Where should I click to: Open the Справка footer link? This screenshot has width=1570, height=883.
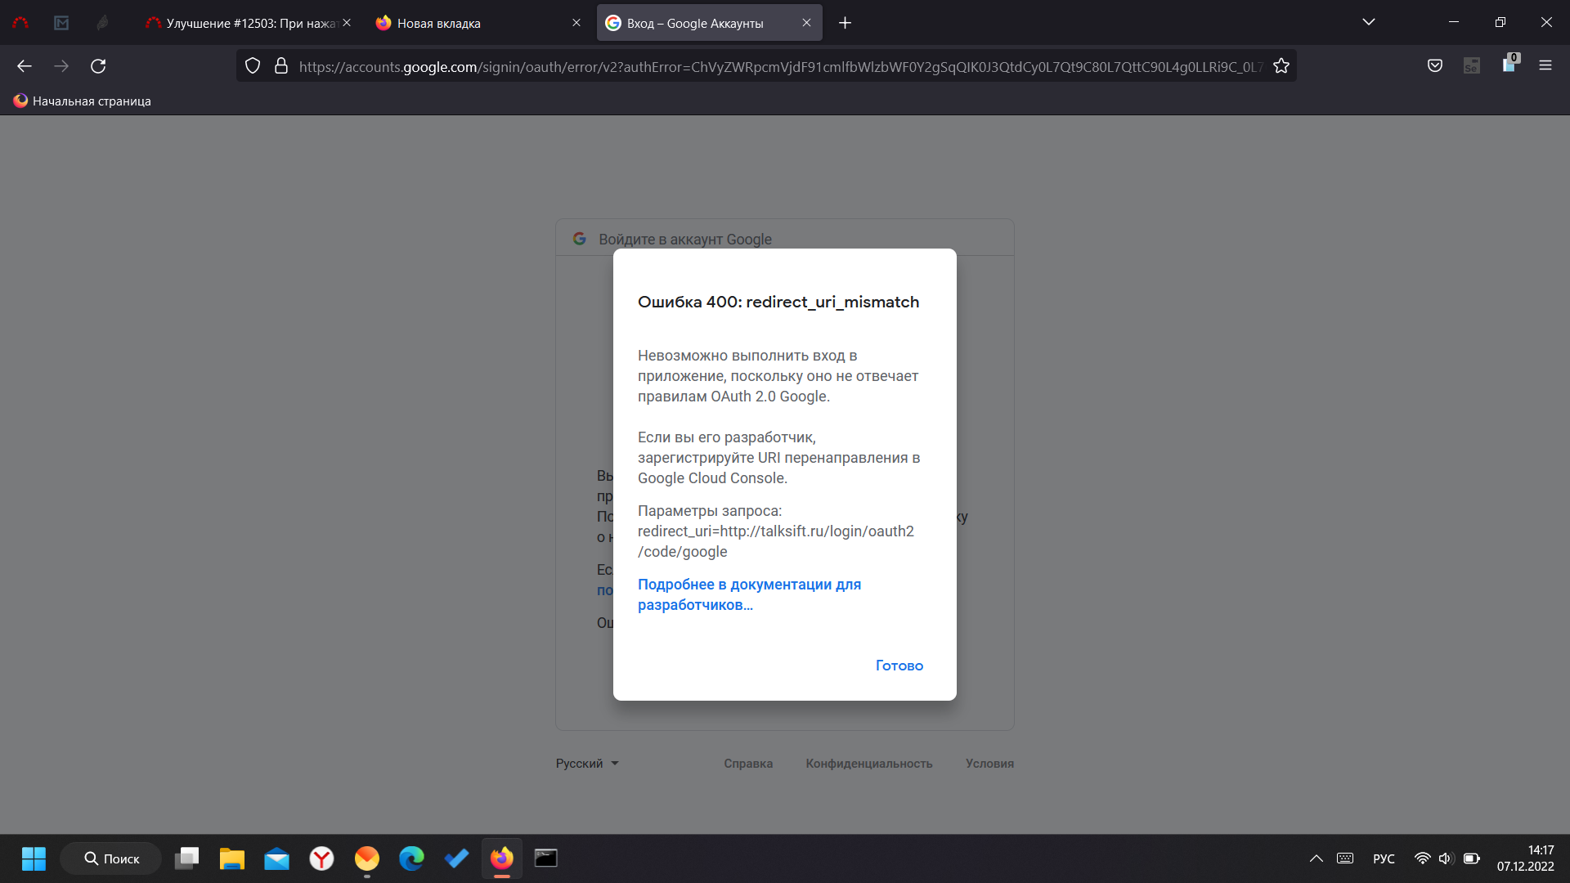click(748, 764)
